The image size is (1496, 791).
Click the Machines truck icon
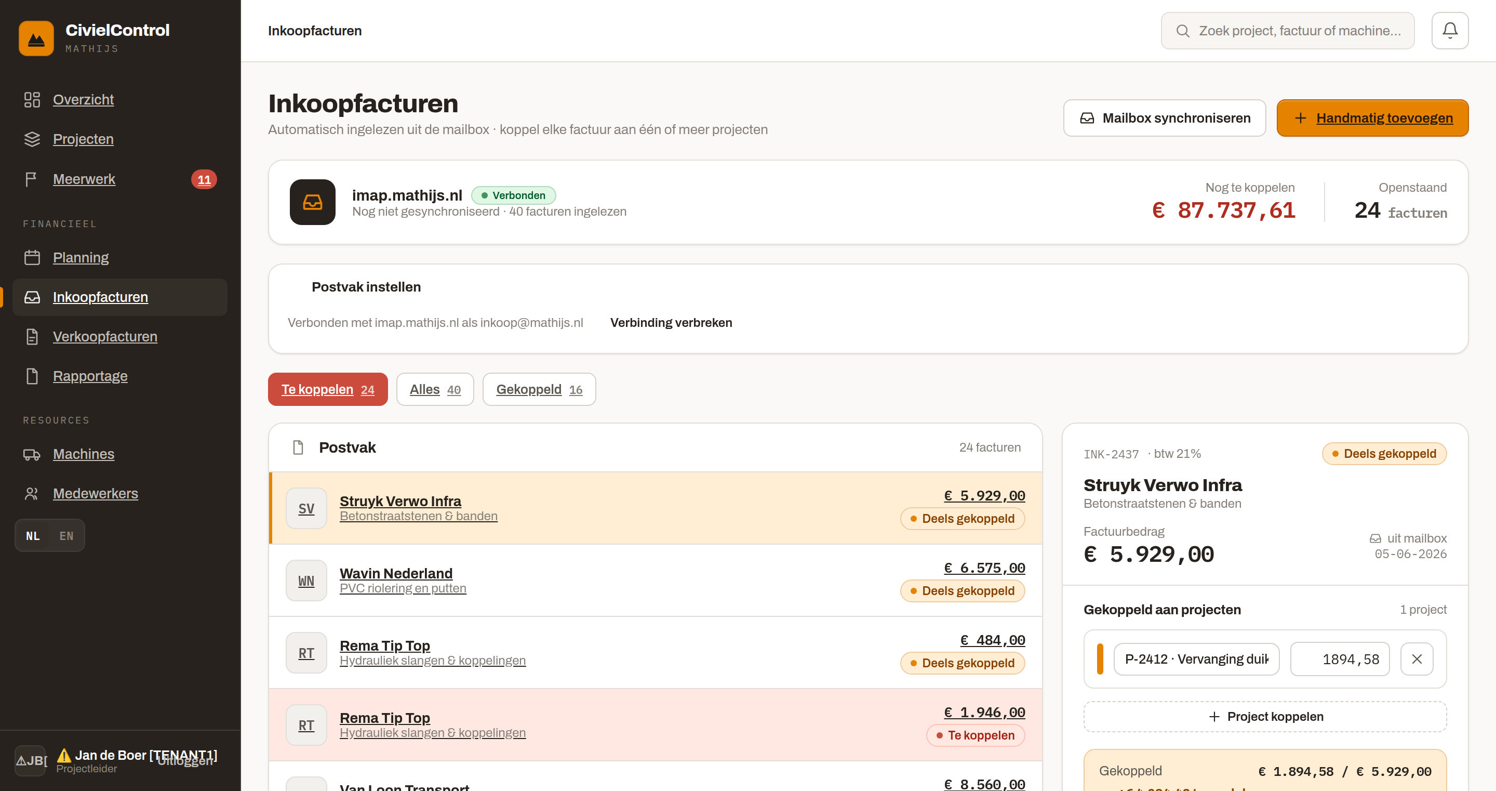click(x=32, y=454)
